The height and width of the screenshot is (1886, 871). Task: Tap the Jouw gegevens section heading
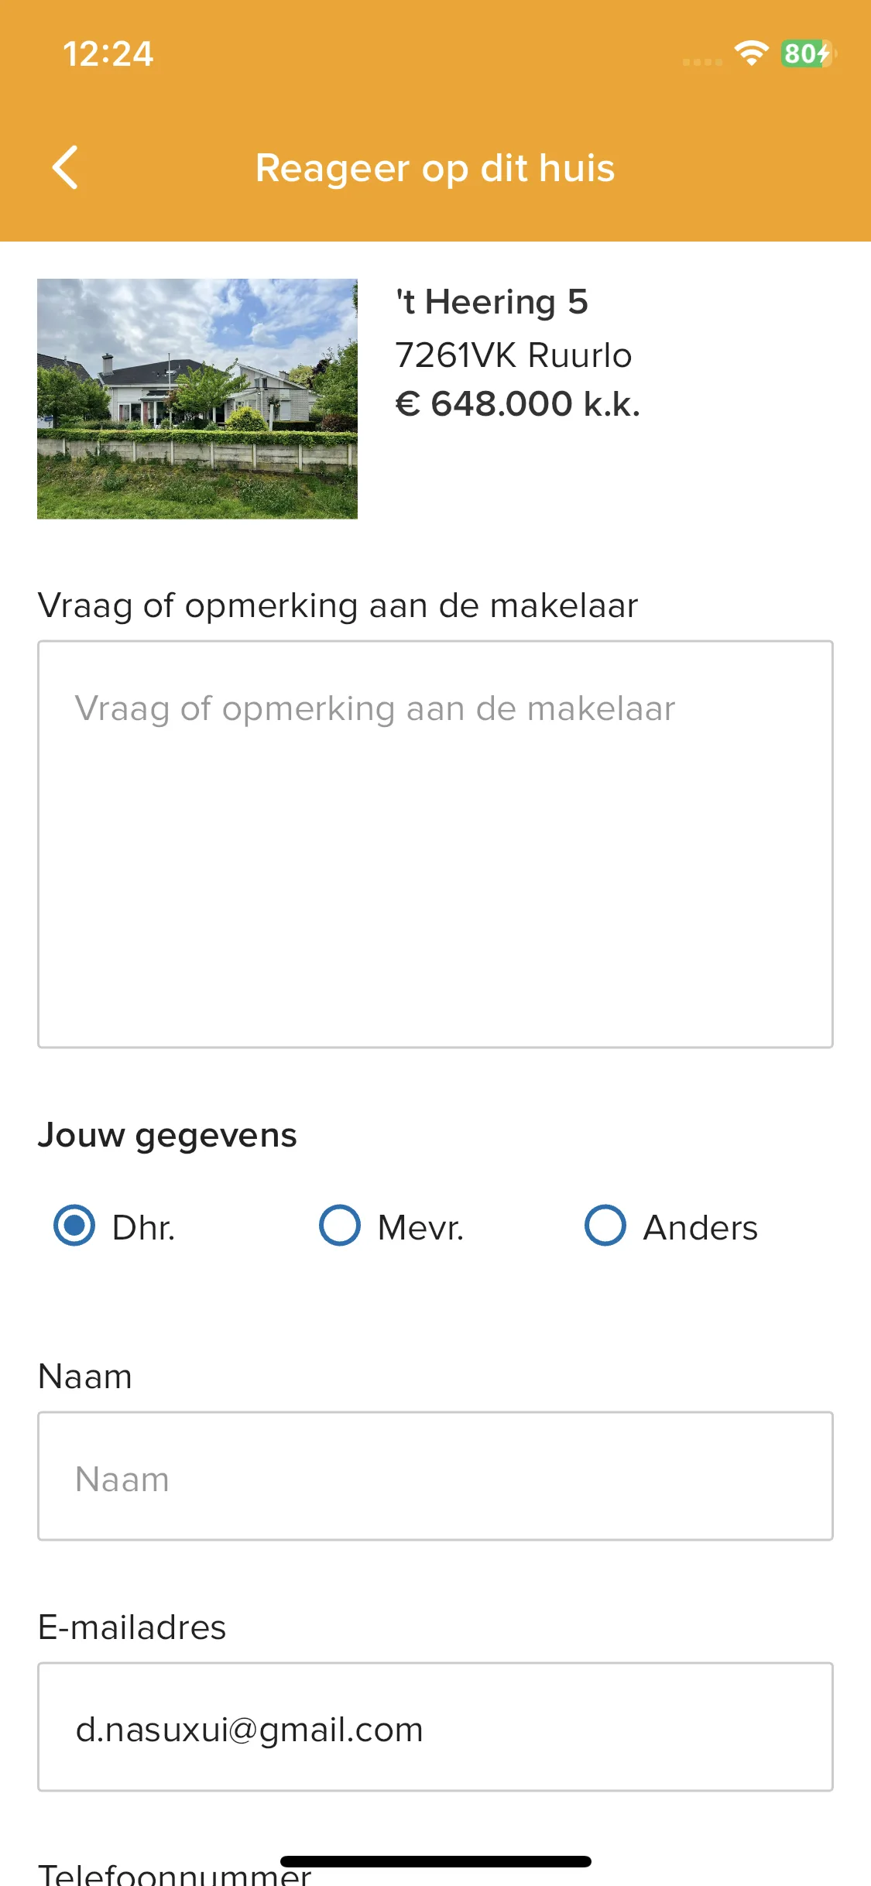point(167,1136)
